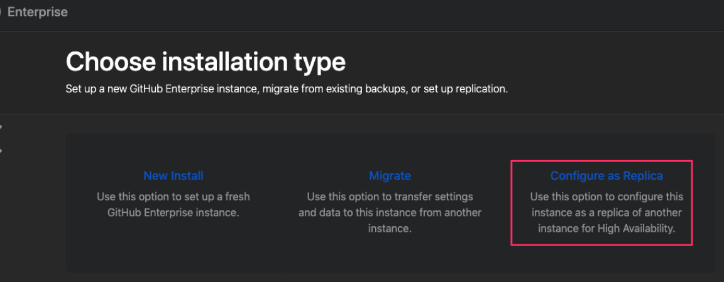Click the 'Choose installation type' heading
This screenshot has width=724, height=282.
pos(206,62)
